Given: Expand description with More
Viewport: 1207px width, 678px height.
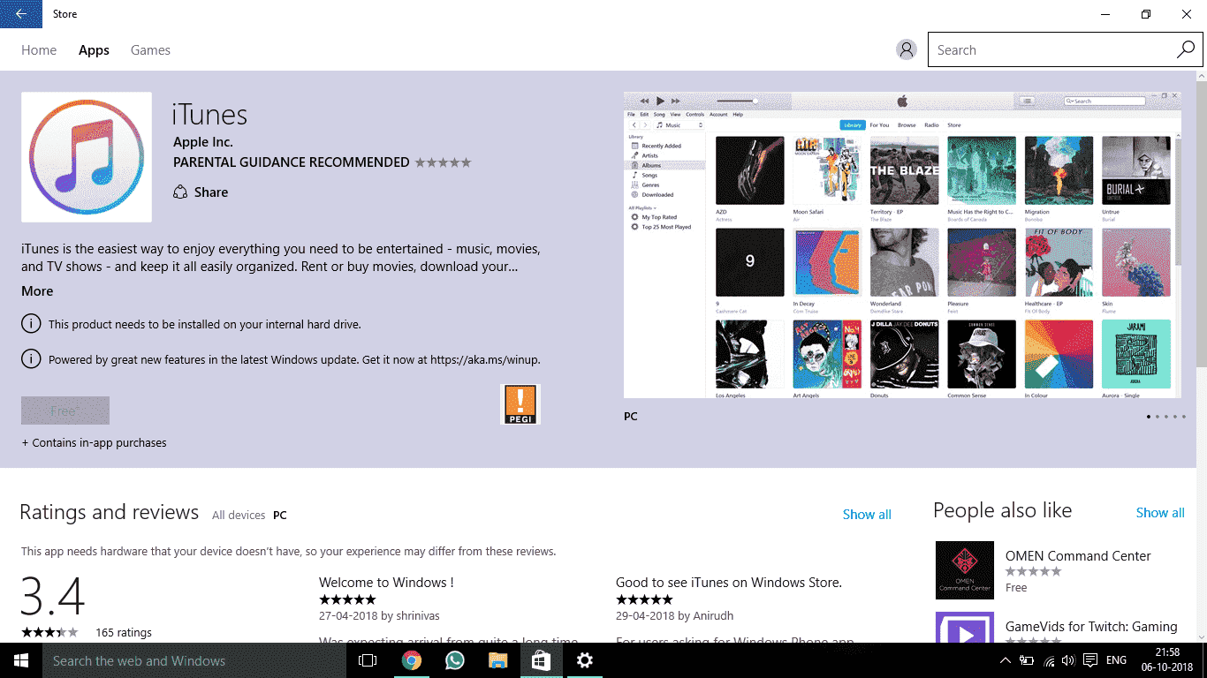Looking at the screenshot, I should pos(37,291).
